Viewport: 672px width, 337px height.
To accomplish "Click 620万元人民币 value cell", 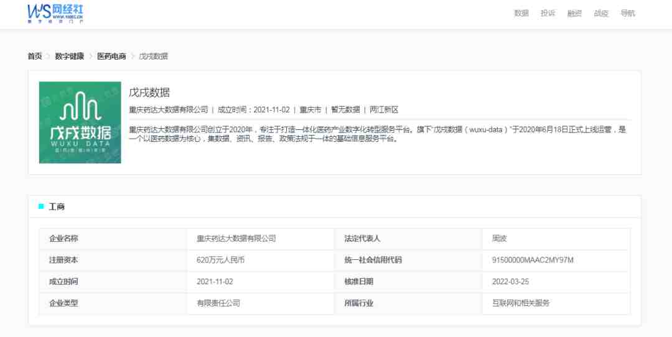I will tap(261, 260).
